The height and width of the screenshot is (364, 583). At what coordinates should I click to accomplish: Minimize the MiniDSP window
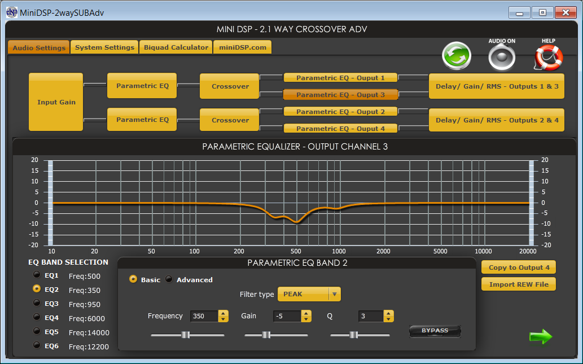(519, 12)
